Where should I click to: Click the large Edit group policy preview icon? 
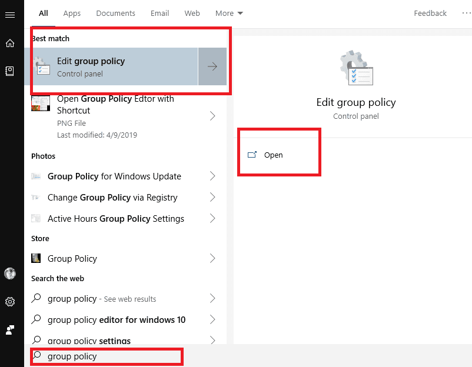click(356, 68)
